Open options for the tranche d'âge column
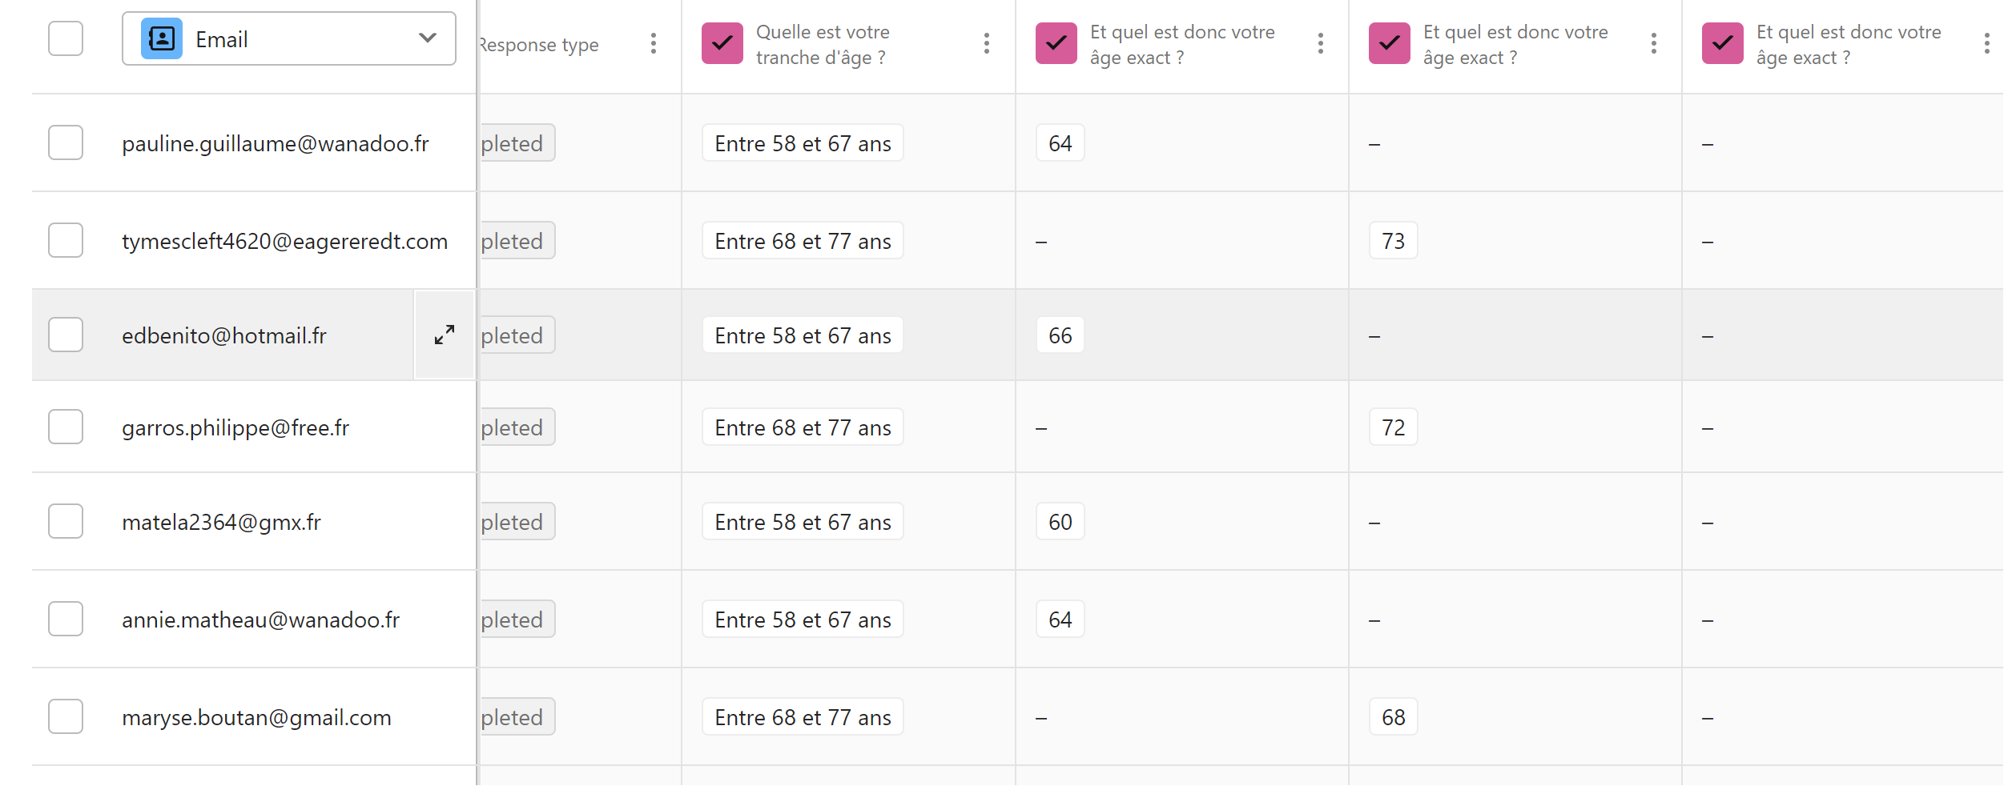The height and width of the screenshot is (786, 2004). [x=987, y=43]
